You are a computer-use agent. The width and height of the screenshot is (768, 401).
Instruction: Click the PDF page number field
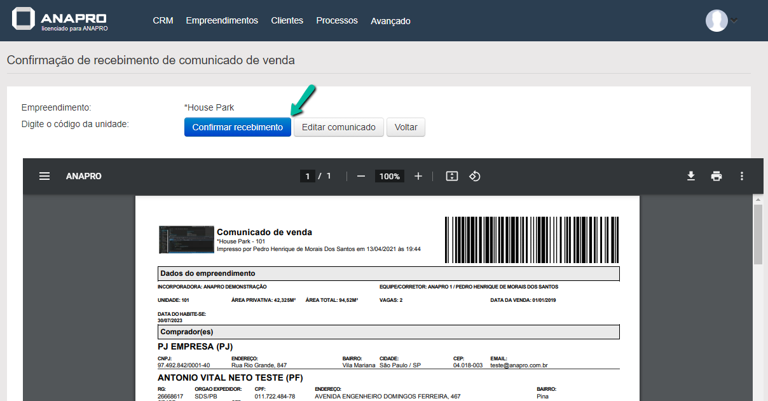tap(308, 176)
